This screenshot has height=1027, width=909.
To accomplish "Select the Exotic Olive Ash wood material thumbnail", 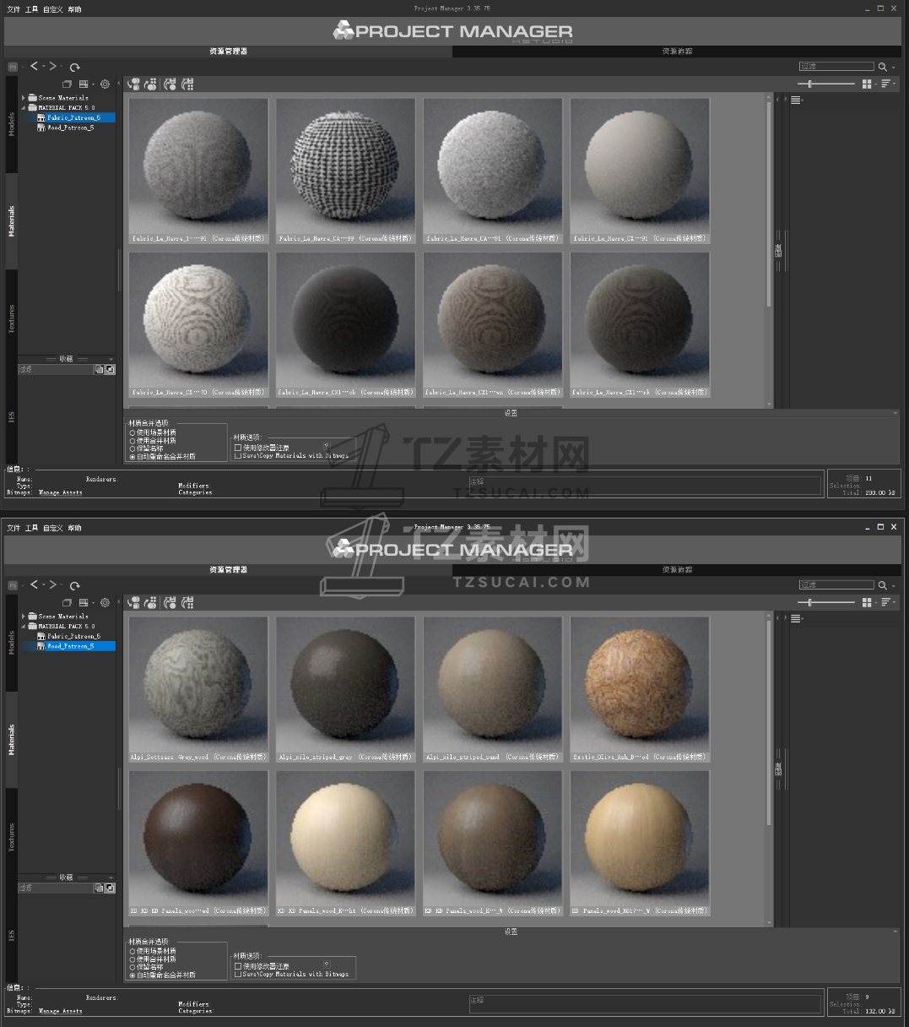I will tap(640, 682).
